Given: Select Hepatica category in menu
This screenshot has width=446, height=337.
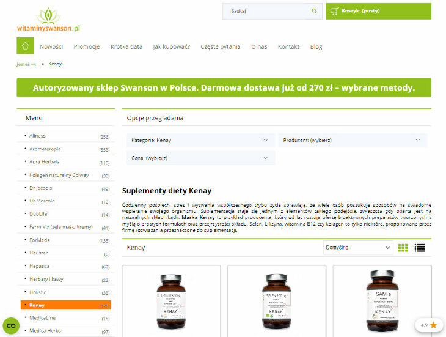Looking at the screenshot, I should [40, 266].
